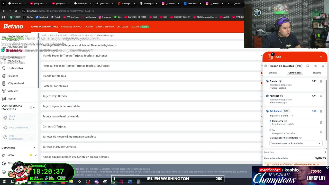Open the Casino menu item

pyautogui.click(x=89, y=27)
